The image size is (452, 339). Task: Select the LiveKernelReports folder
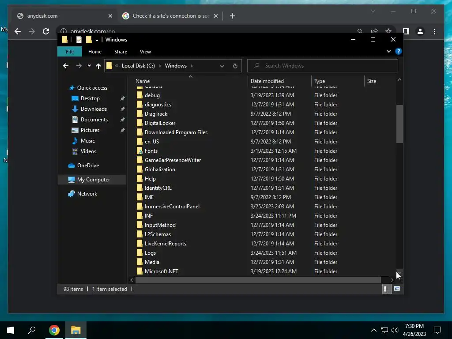[x=166, y=244]
